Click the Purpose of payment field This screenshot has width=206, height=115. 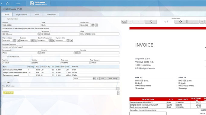[61, 47]
